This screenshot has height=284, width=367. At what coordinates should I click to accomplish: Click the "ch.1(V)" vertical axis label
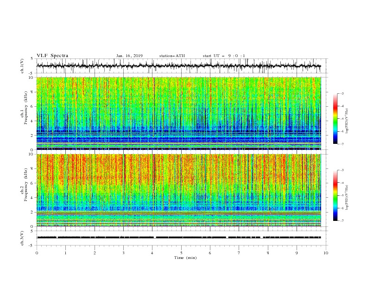click(22, 66)
